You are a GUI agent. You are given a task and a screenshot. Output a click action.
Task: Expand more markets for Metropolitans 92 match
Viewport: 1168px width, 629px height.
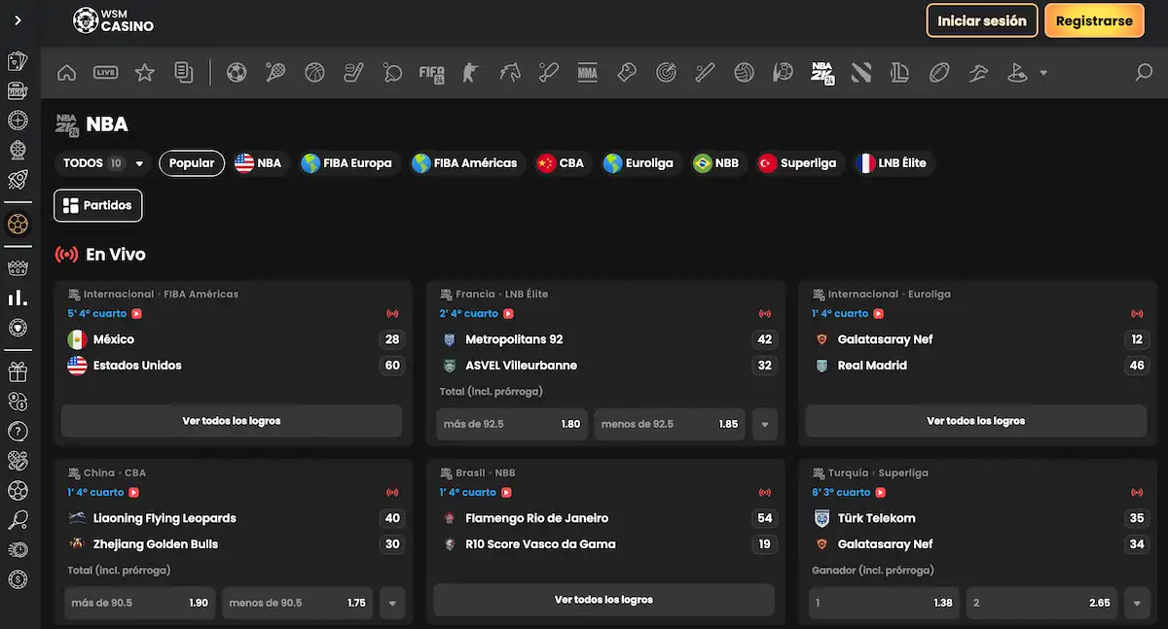(x=765, y=424)
